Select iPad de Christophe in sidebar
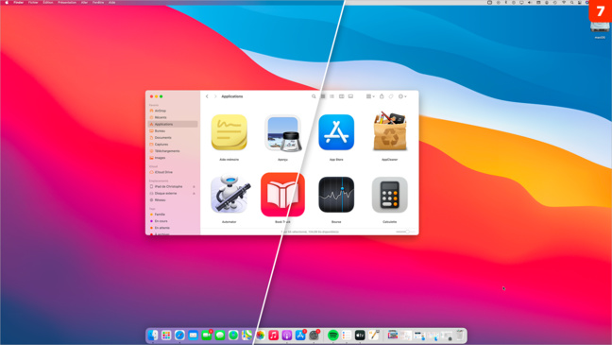Viewport: 612px width, 345px height. [173, 187]
